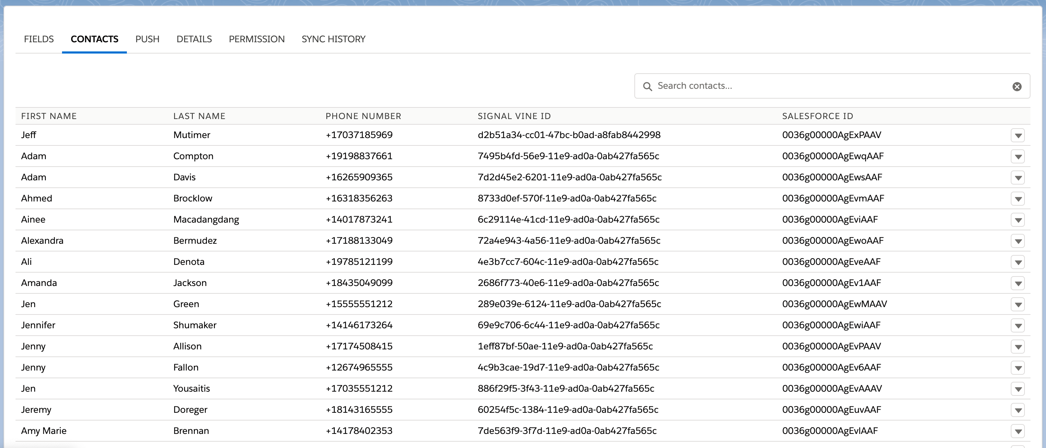
Task: Show actions for Jen Green
Action: coord(1017,304)
